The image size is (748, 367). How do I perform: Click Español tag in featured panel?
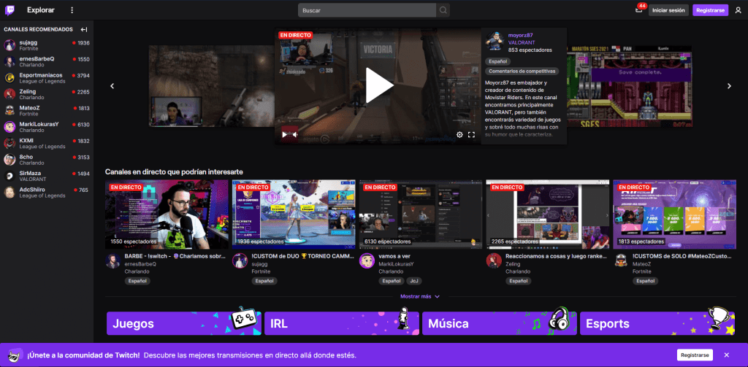(x=498, y=61)
